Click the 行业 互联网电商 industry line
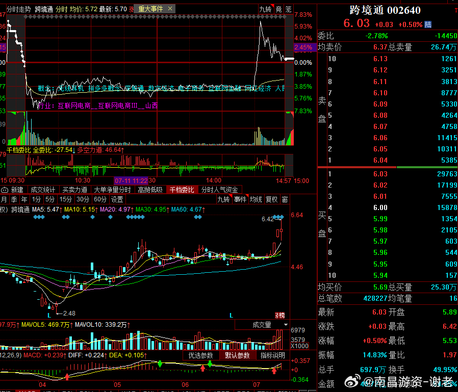 click(98, 106)
